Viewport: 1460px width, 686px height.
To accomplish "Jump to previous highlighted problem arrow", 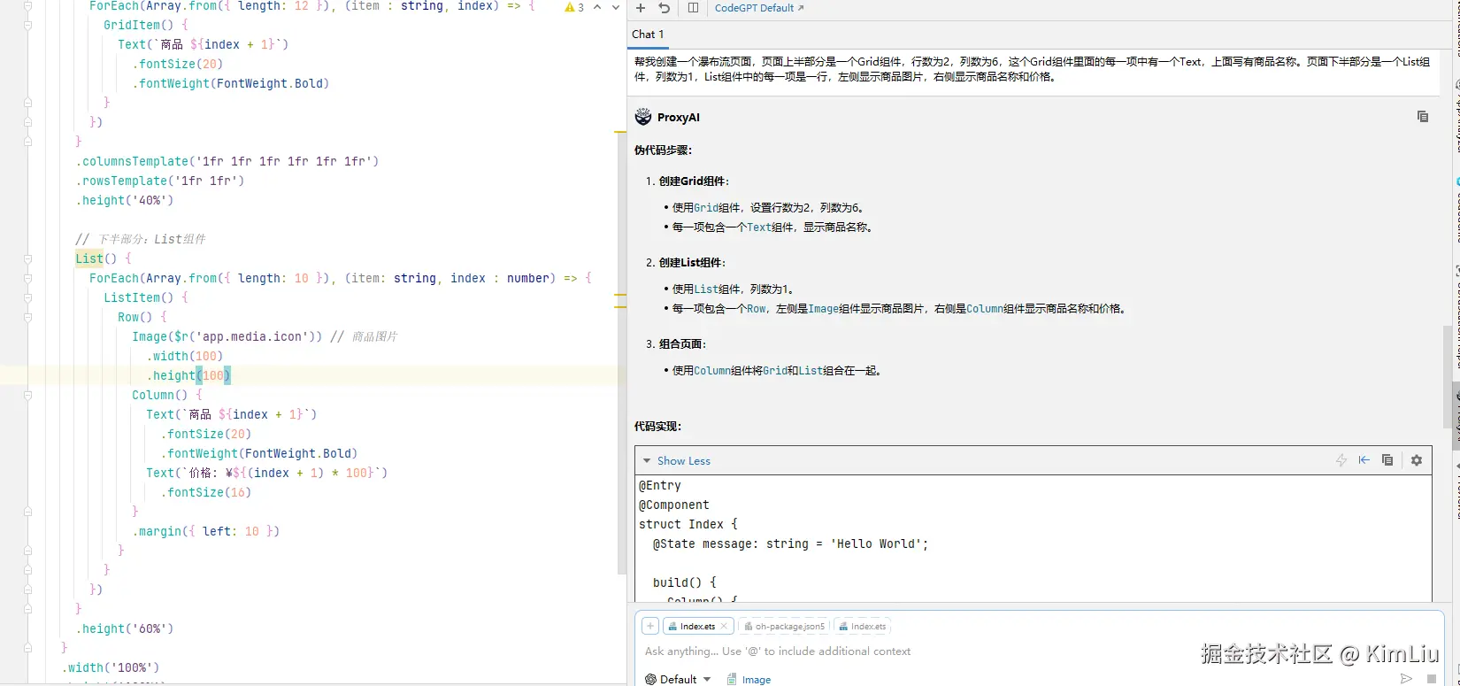I will (597, 7).
